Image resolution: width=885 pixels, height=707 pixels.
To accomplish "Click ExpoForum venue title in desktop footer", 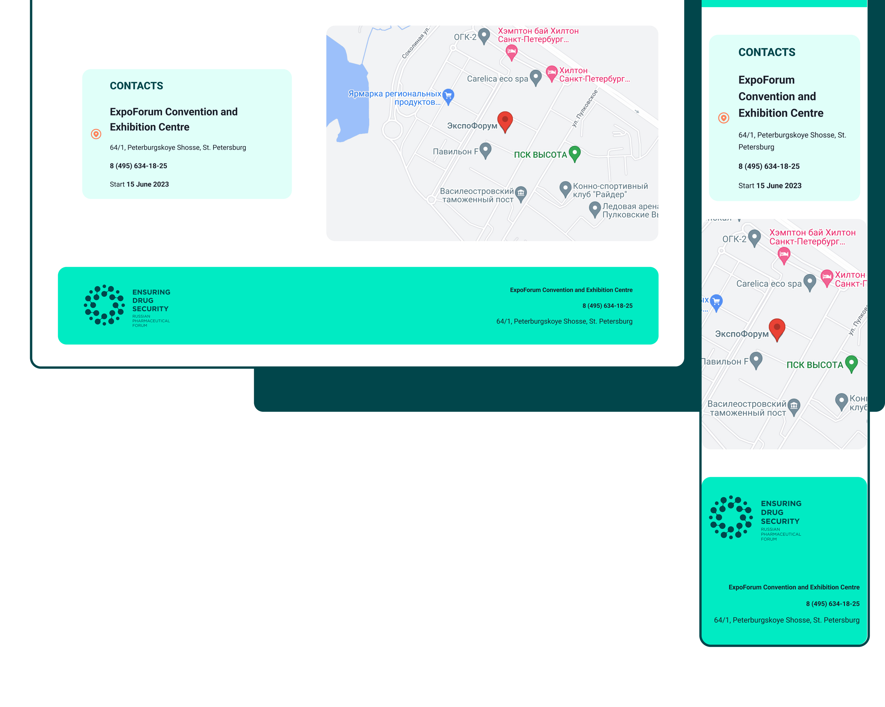I will click(571, 290).
